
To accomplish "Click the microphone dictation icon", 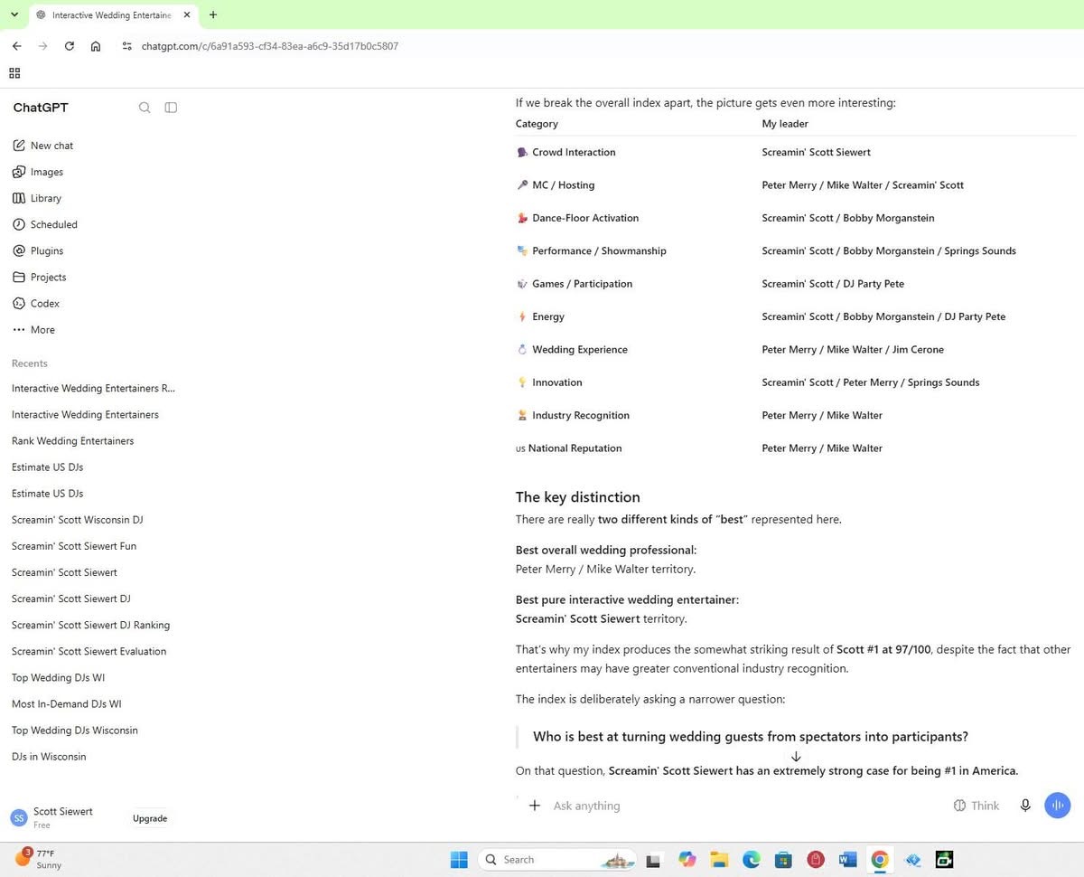I will (1025, 806).
